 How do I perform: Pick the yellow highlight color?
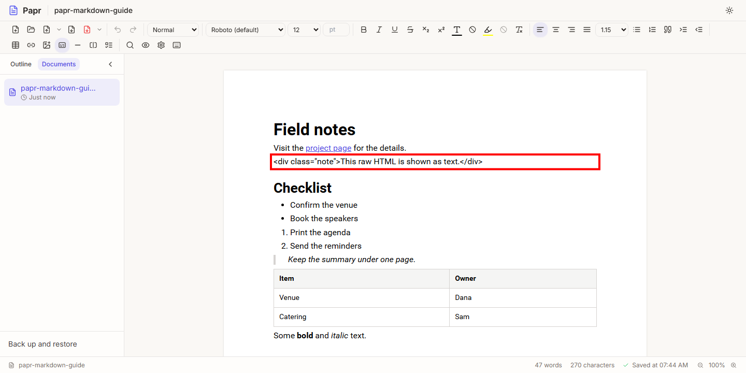[488, 30]
